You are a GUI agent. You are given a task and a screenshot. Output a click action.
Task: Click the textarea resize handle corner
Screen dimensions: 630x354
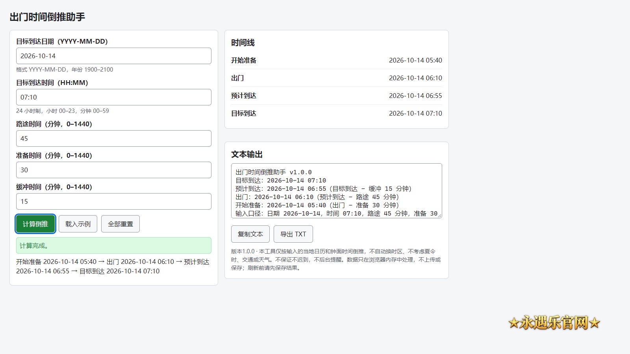tap(439, 215)
